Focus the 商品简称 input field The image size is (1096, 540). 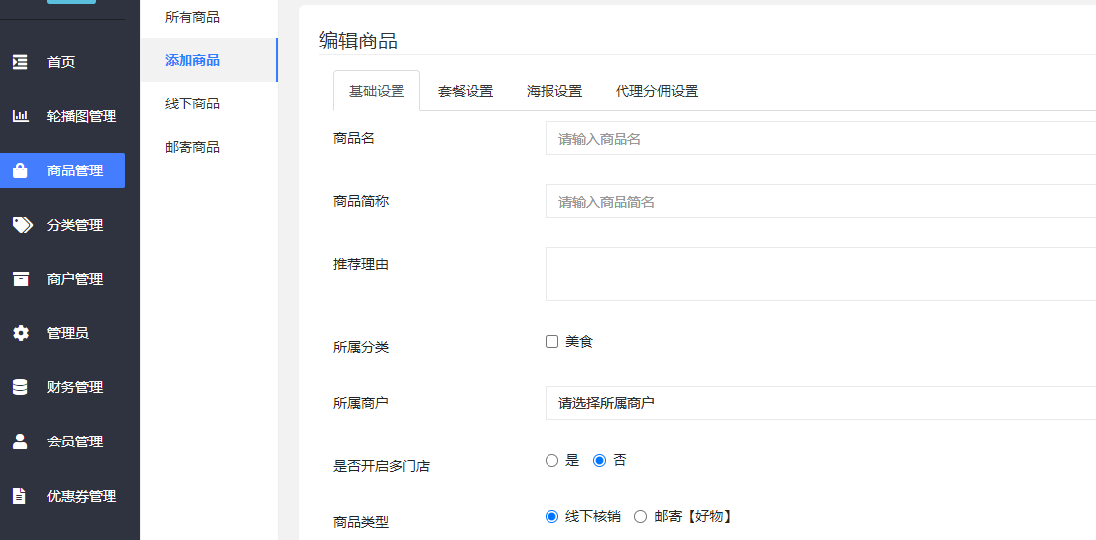821,201
